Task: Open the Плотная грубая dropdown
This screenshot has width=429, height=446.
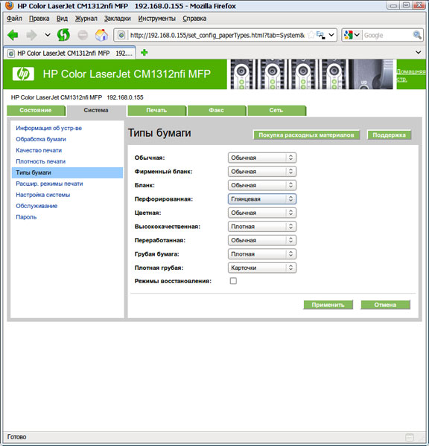Action: (x=262, y=268)
